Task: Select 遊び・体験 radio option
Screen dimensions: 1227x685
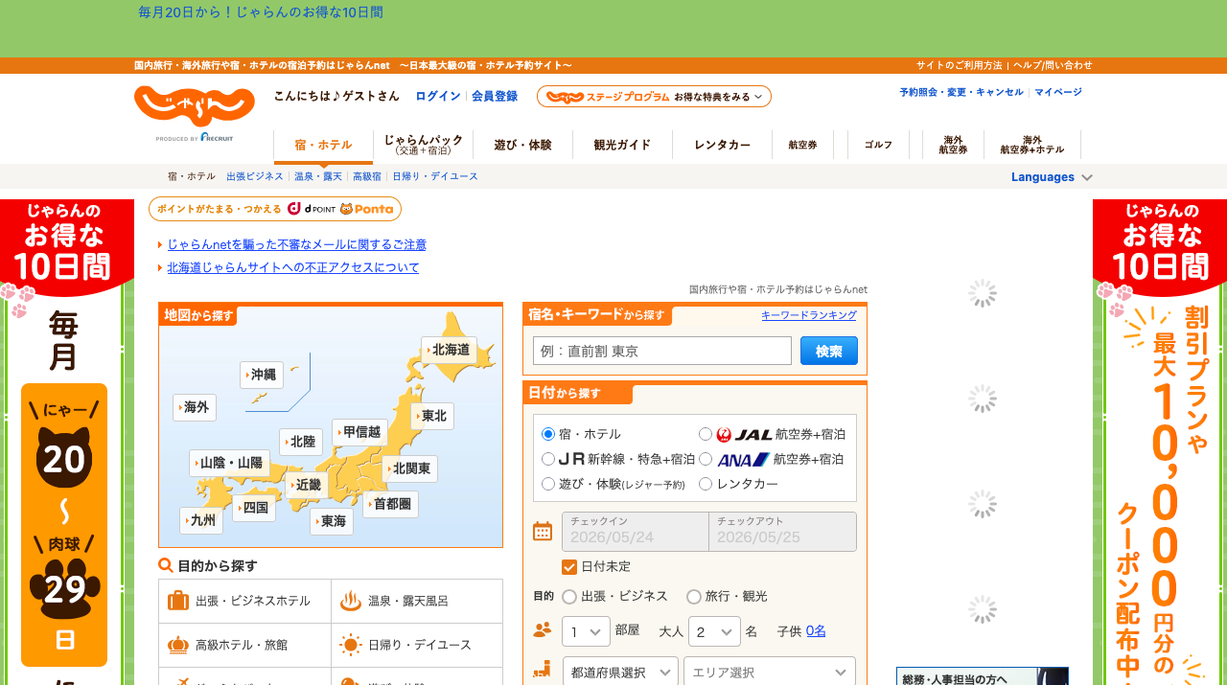Action: pos(548,484)
